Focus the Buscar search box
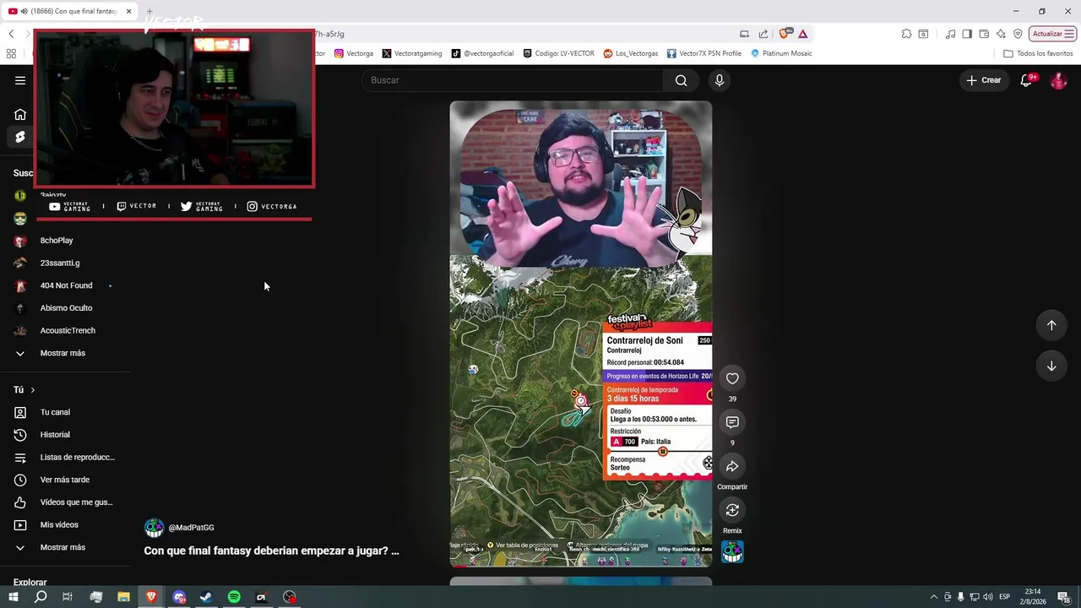The height and width of the screenshot is (608, 1081). click(x=513, y=80)
